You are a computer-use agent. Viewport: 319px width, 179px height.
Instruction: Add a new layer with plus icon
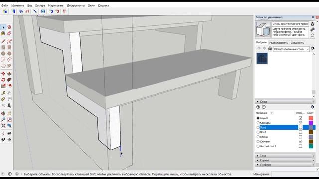[x=258, y=107]
